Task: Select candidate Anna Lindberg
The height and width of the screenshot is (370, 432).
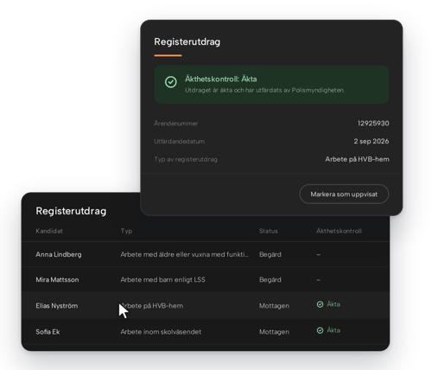Action: tap(59, 254)
